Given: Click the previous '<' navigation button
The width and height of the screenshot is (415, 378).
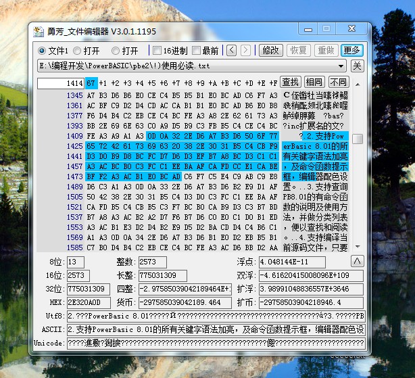Looking at the screenshot, I should tap(231, 50).
